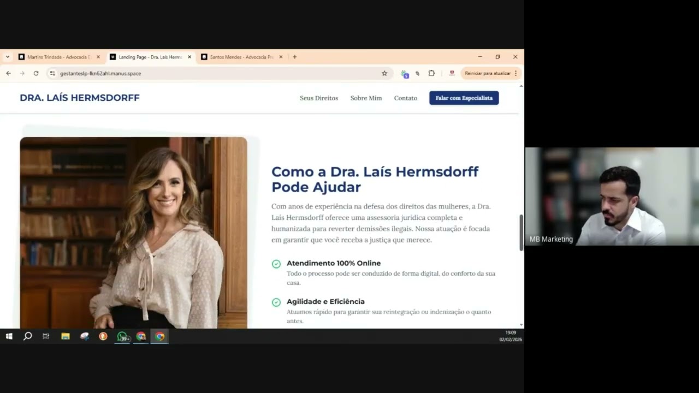Open the tab search dropdown arrow
The height and width of the screenshot is (393, 699).
tap(8, 57)
